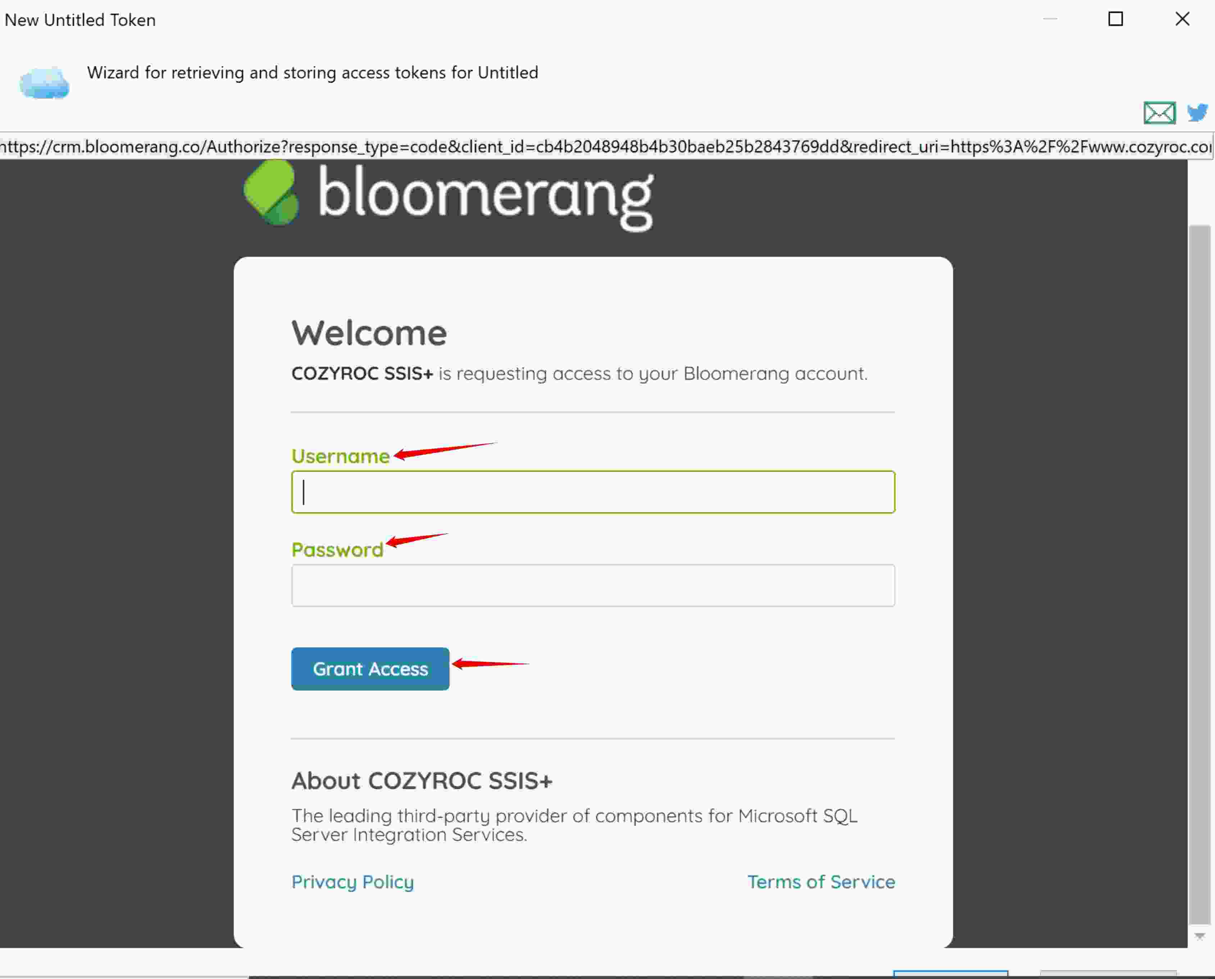
Task: Click into the Password field
Action: tap(593, 586)
